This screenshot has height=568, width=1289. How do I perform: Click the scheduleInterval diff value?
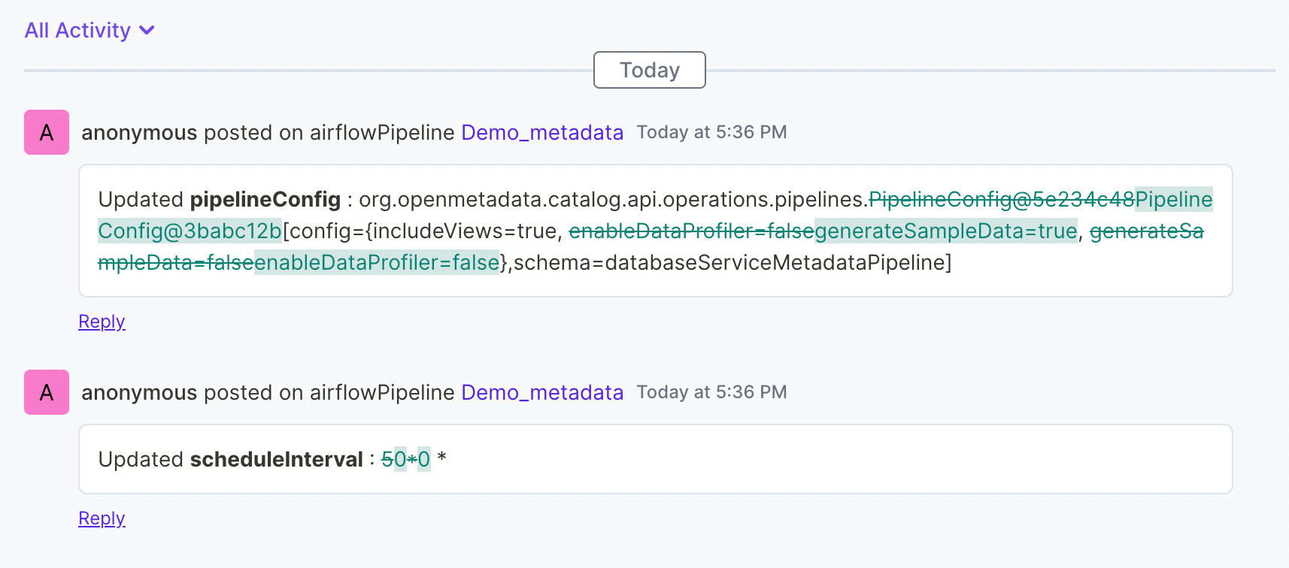click(414, 459)
